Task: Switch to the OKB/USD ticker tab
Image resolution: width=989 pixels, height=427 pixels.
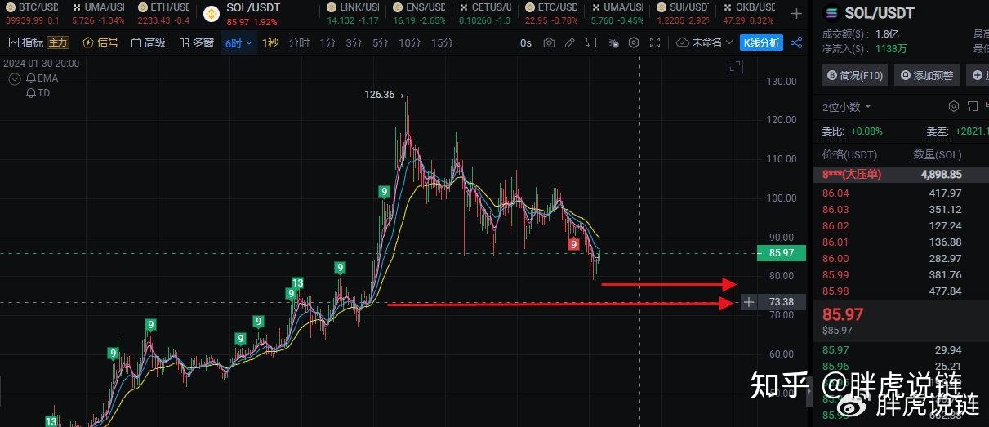Action: [749, 13]
